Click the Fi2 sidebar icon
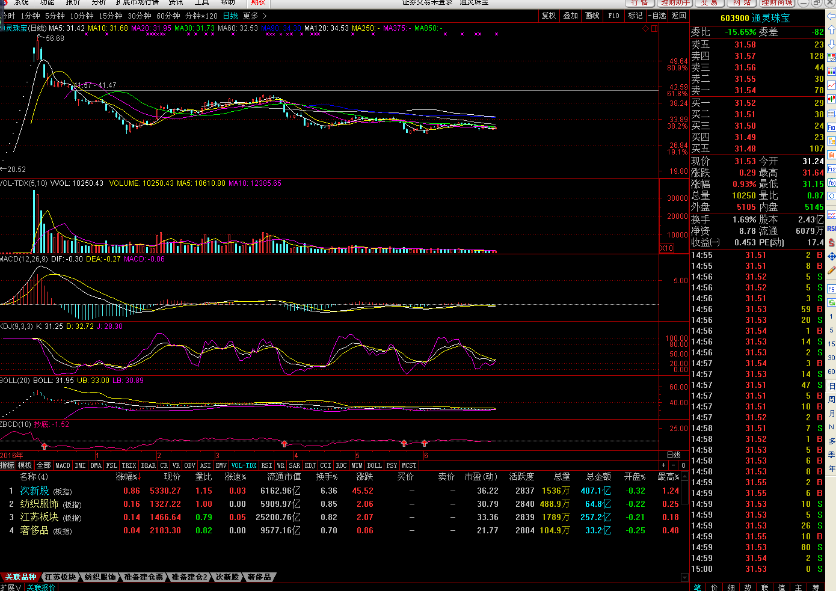This screenshot has width=836, height=591. (x=831, y=169)
